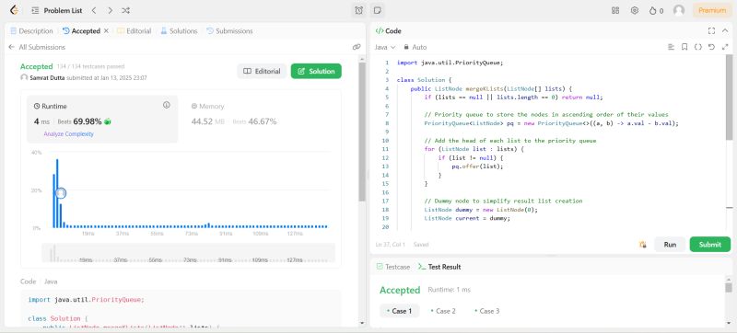Select Case 3 test case
This screenshot has width=737, height=333.
point(486,311)
